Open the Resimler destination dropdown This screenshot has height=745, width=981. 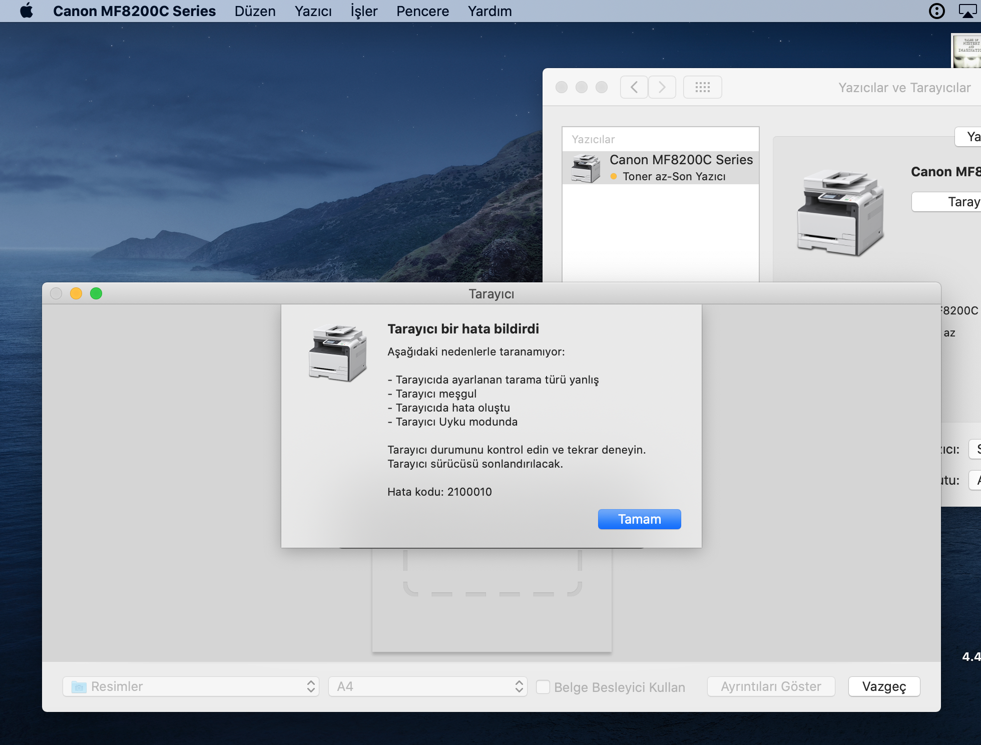[x=191, y=686]
